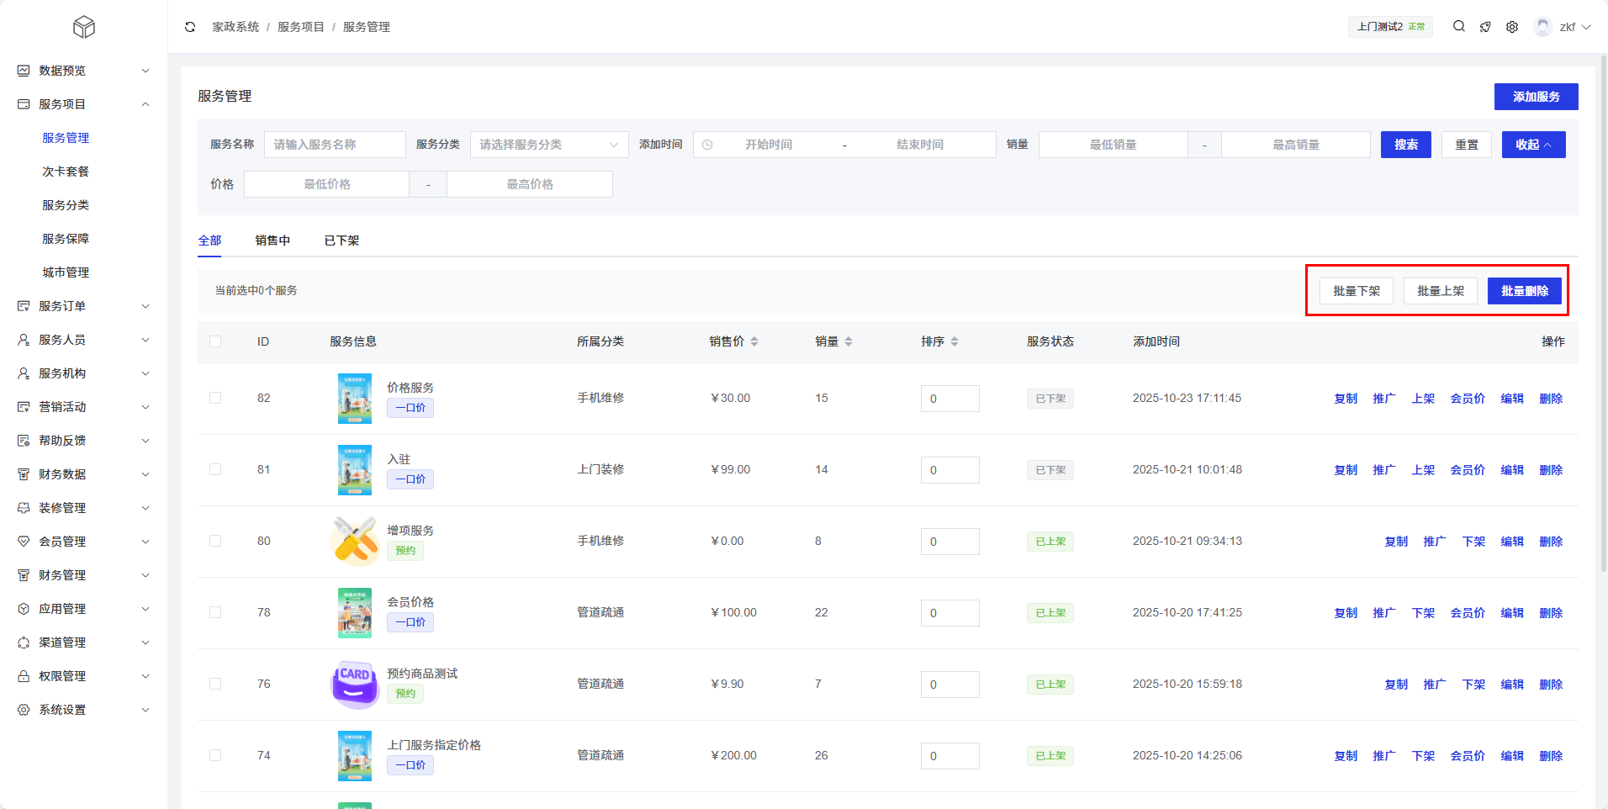Click the rocket icon in top bar
Viewport: 1608px width, 809px height.
point(1485,27)
